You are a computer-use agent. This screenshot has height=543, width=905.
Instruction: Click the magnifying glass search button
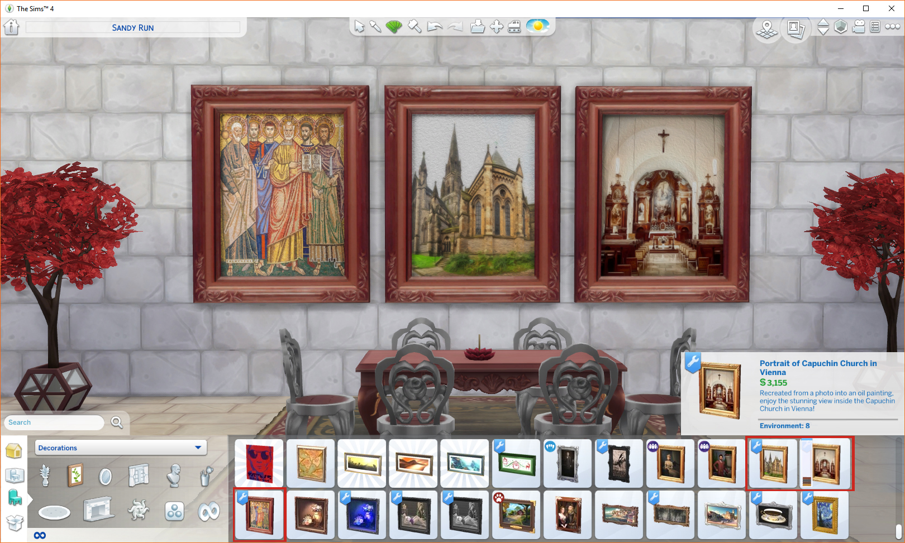117,422
